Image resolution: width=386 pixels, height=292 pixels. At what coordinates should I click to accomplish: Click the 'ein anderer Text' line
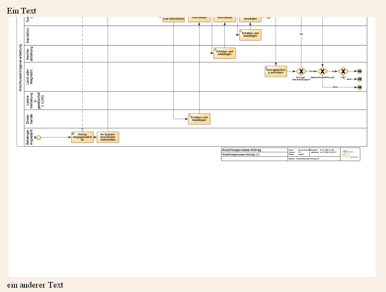pos(35,285)
